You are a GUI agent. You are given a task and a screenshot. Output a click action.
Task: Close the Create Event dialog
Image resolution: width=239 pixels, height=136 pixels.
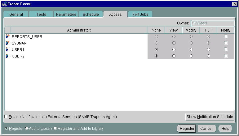click(234, 4)
